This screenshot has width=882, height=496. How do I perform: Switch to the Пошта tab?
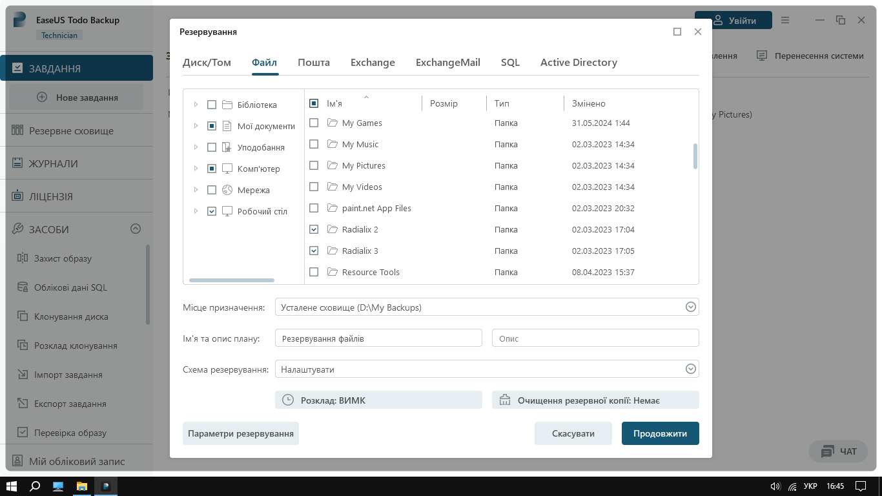coord(314,63)
